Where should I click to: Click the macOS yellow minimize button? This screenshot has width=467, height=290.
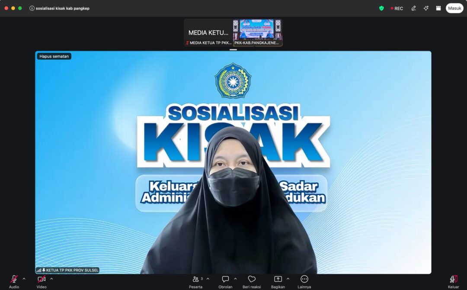pyautogui.click(x=13, y=8)
